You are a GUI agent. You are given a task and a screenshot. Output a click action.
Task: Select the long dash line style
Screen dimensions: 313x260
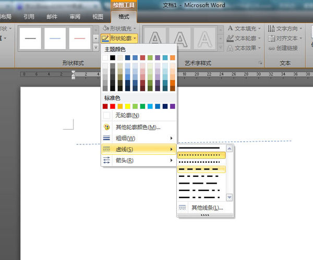pyautogui.click(x=201, y=183)
